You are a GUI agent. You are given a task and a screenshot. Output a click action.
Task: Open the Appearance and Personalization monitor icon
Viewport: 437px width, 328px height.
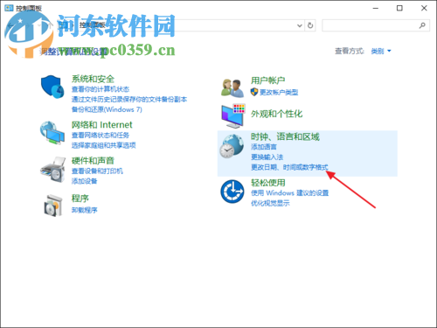(233, 115)
